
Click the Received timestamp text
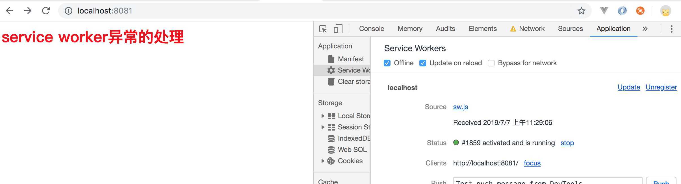point(502,123)
